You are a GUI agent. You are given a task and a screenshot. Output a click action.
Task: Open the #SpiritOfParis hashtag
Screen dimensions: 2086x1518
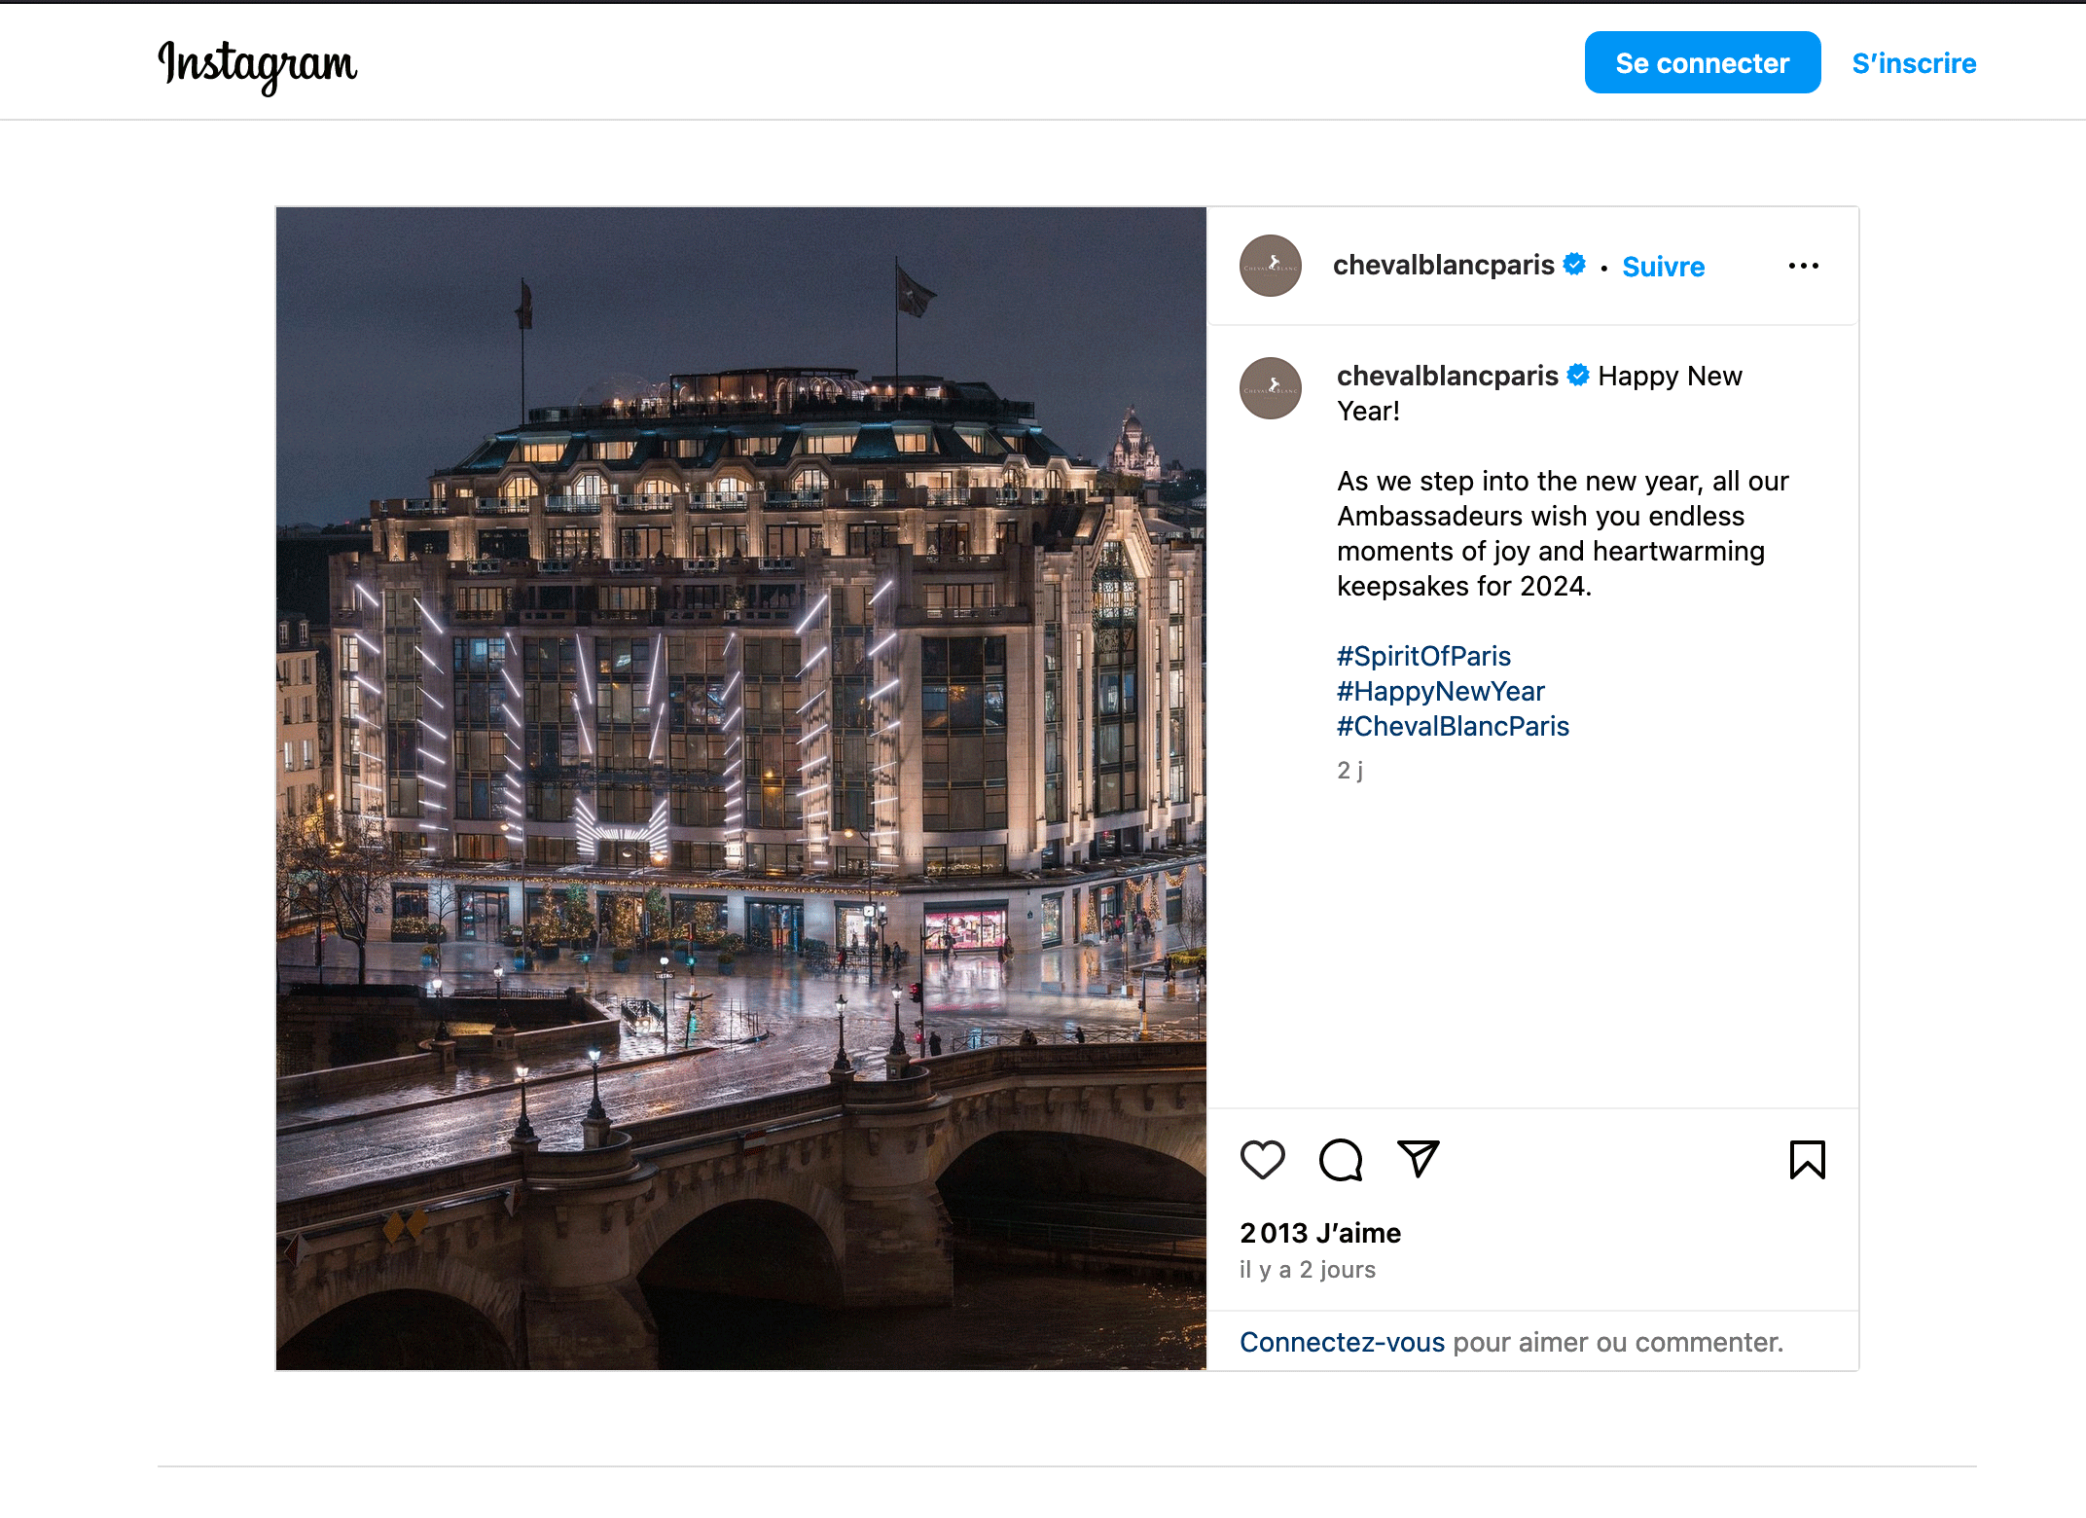pyautogui.click(x=1423, y=656)
